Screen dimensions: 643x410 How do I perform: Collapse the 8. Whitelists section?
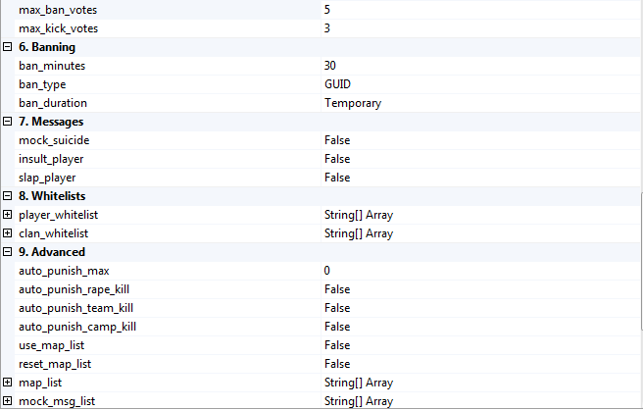click(8, 196)
